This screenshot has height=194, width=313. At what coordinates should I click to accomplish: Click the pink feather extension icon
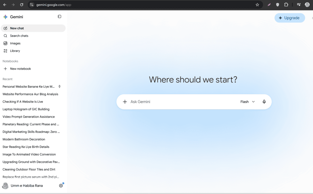point(269,5)
